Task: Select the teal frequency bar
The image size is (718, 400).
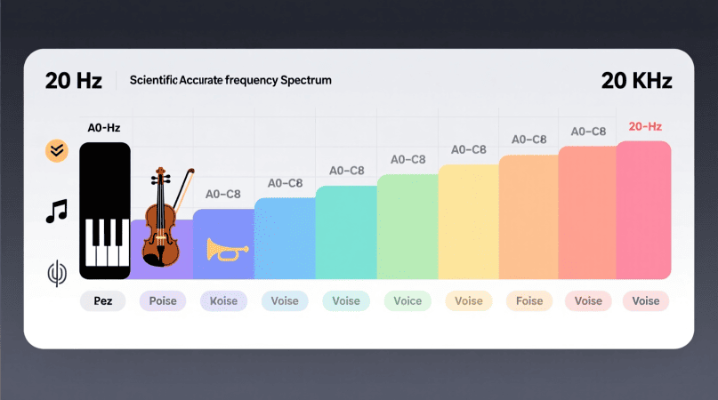Action: pyautogui.click(x=346, y=232)
